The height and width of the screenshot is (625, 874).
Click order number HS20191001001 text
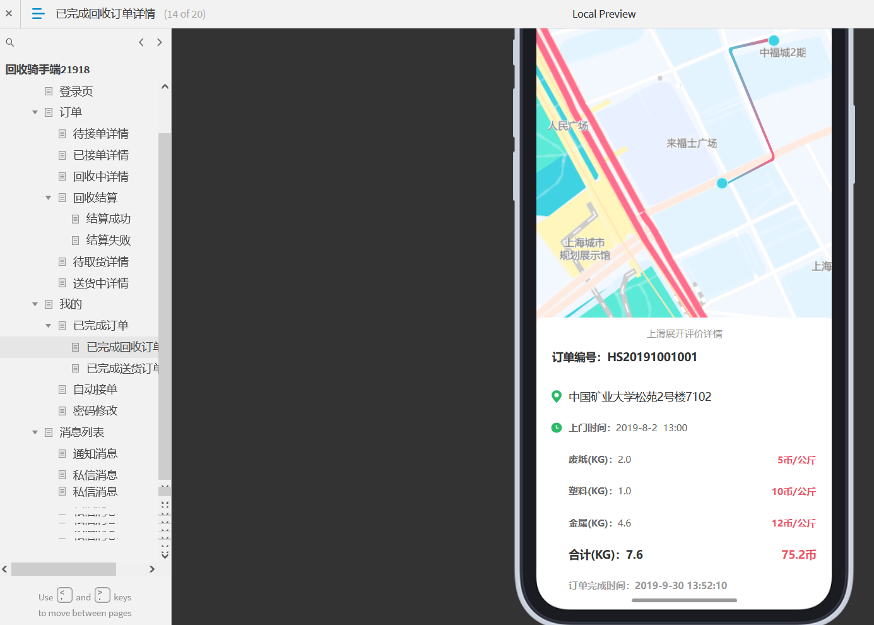[653, 357]
